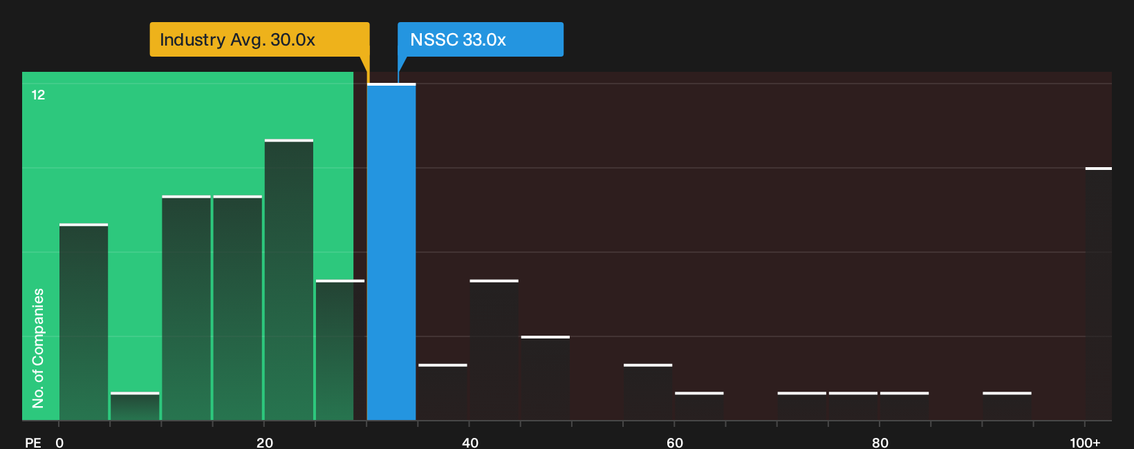Click the bar for PE 75-80

(853, 406)
